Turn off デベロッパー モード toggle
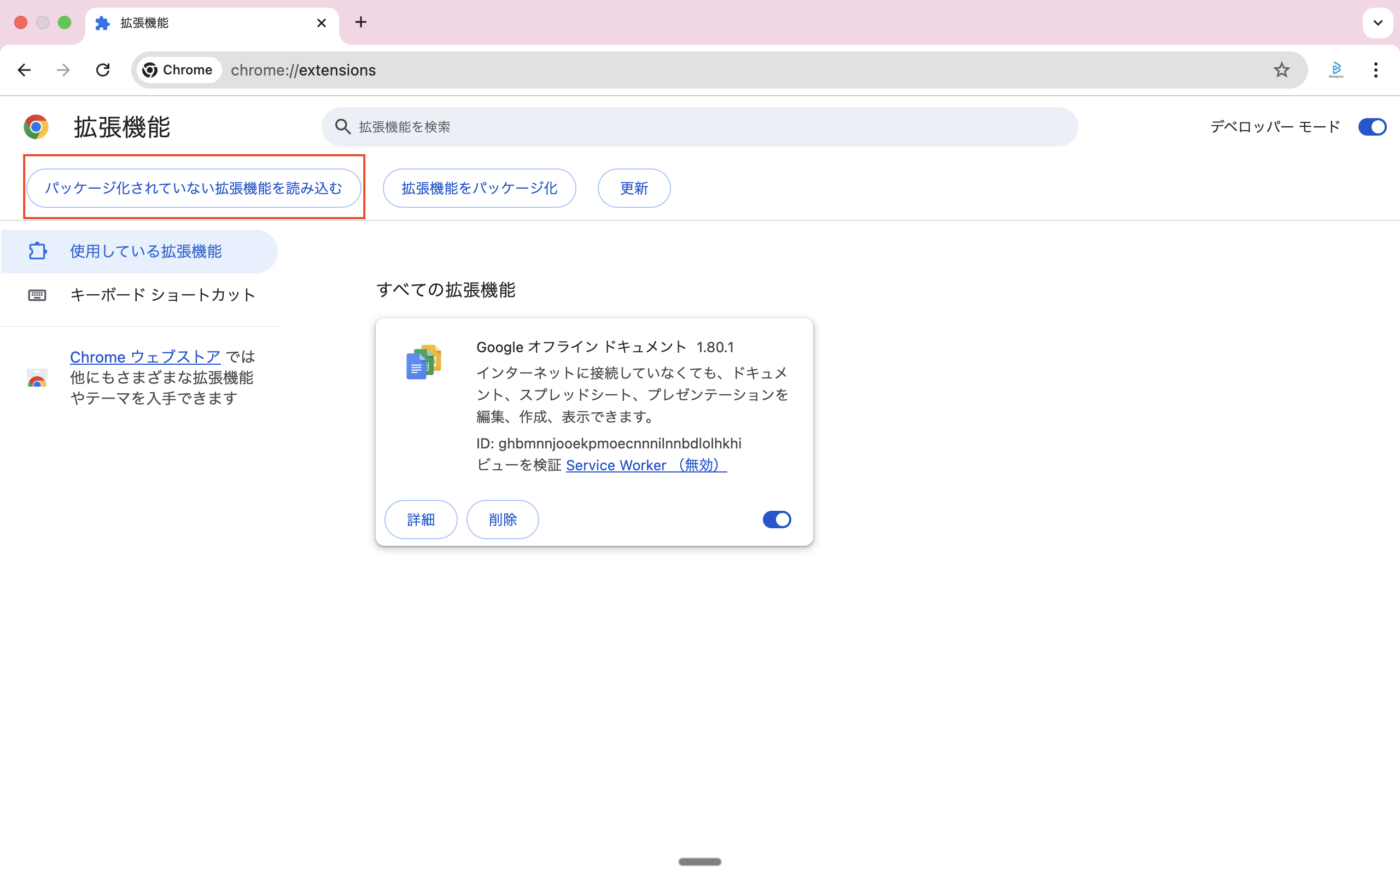The width and height of the screenshot is (1400, 875). 1372,127
